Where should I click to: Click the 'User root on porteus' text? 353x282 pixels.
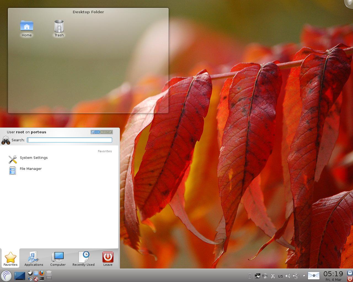[x=26, y=132]
